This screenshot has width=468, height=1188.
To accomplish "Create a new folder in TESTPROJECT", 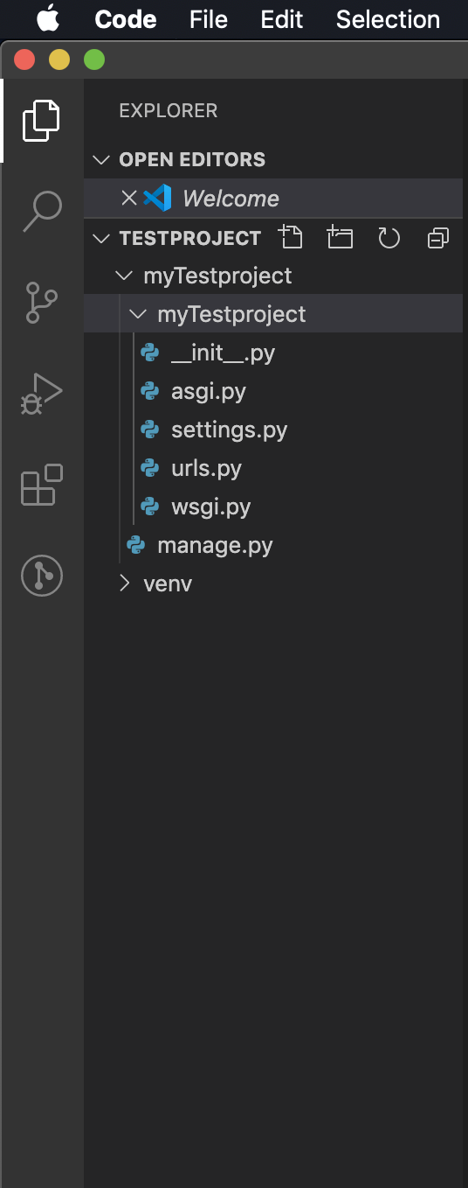I will click(340, 237).
